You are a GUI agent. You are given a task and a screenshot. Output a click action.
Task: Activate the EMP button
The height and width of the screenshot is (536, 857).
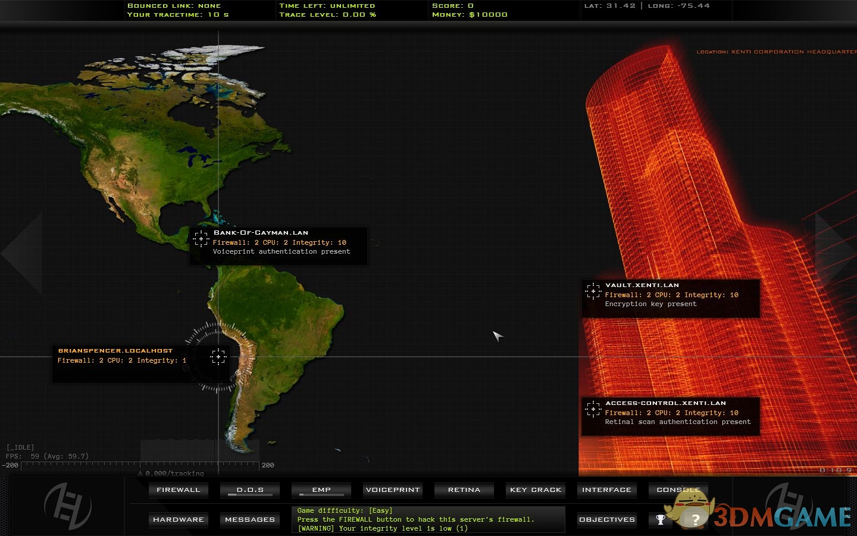pos(321,490)
